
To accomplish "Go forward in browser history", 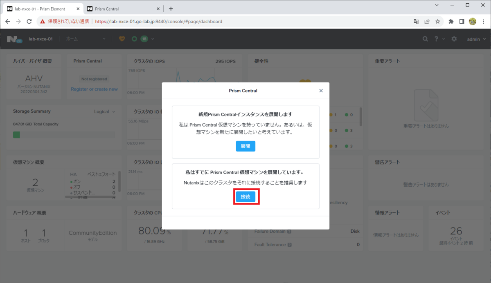I will (18, 21).
